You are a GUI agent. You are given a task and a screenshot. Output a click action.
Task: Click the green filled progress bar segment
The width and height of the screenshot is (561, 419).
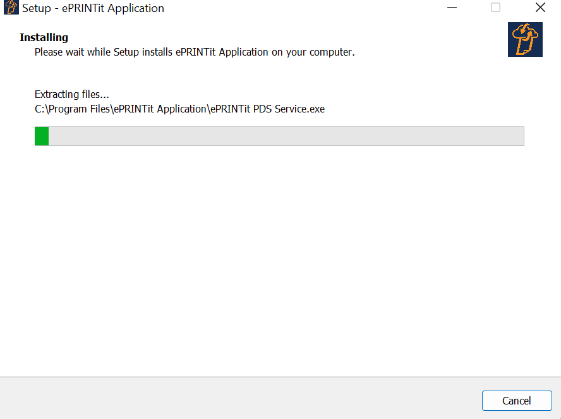click(x=42, y=136)
